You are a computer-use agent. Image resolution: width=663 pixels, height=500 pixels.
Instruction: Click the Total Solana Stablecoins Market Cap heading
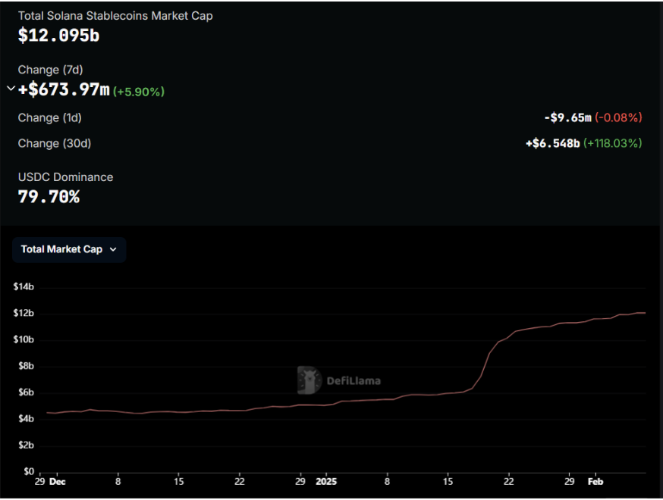coord(115,16)
